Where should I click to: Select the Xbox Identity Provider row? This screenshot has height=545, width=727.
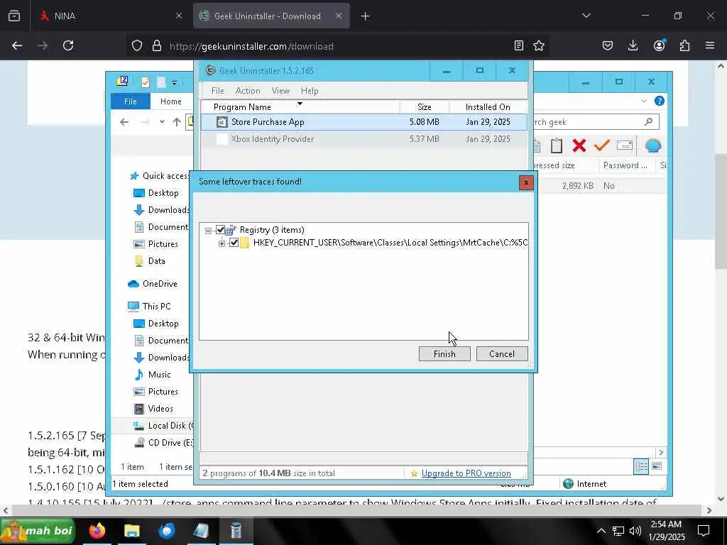pos(364,139)
